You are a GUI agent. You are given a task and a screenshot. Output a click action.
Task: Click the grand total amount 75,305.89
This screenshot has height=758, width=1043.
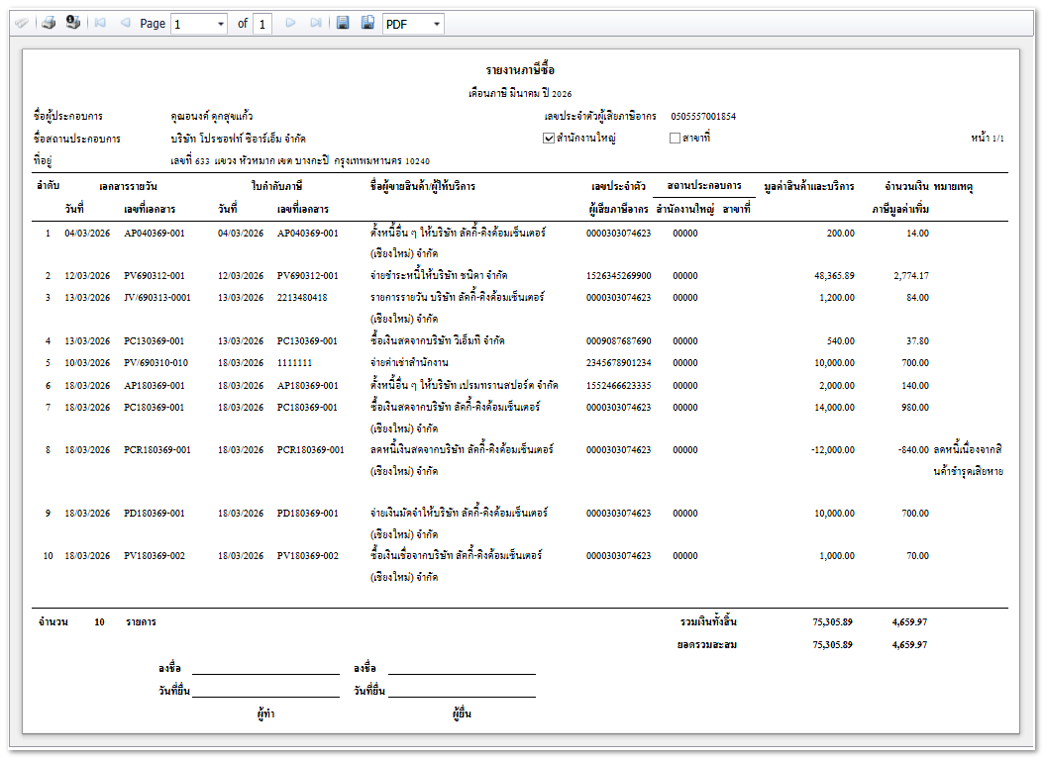(832, 622)
